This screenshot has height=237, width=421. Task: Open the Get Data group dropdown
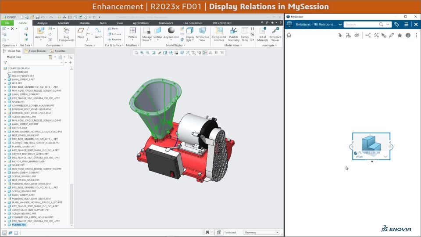click(26, 45)
